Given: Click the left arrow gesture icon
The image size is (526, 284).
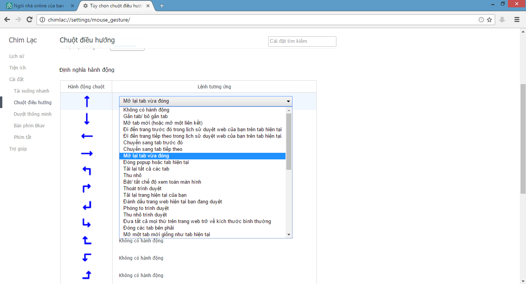Looking at the screenshot, I should point(87,136).
